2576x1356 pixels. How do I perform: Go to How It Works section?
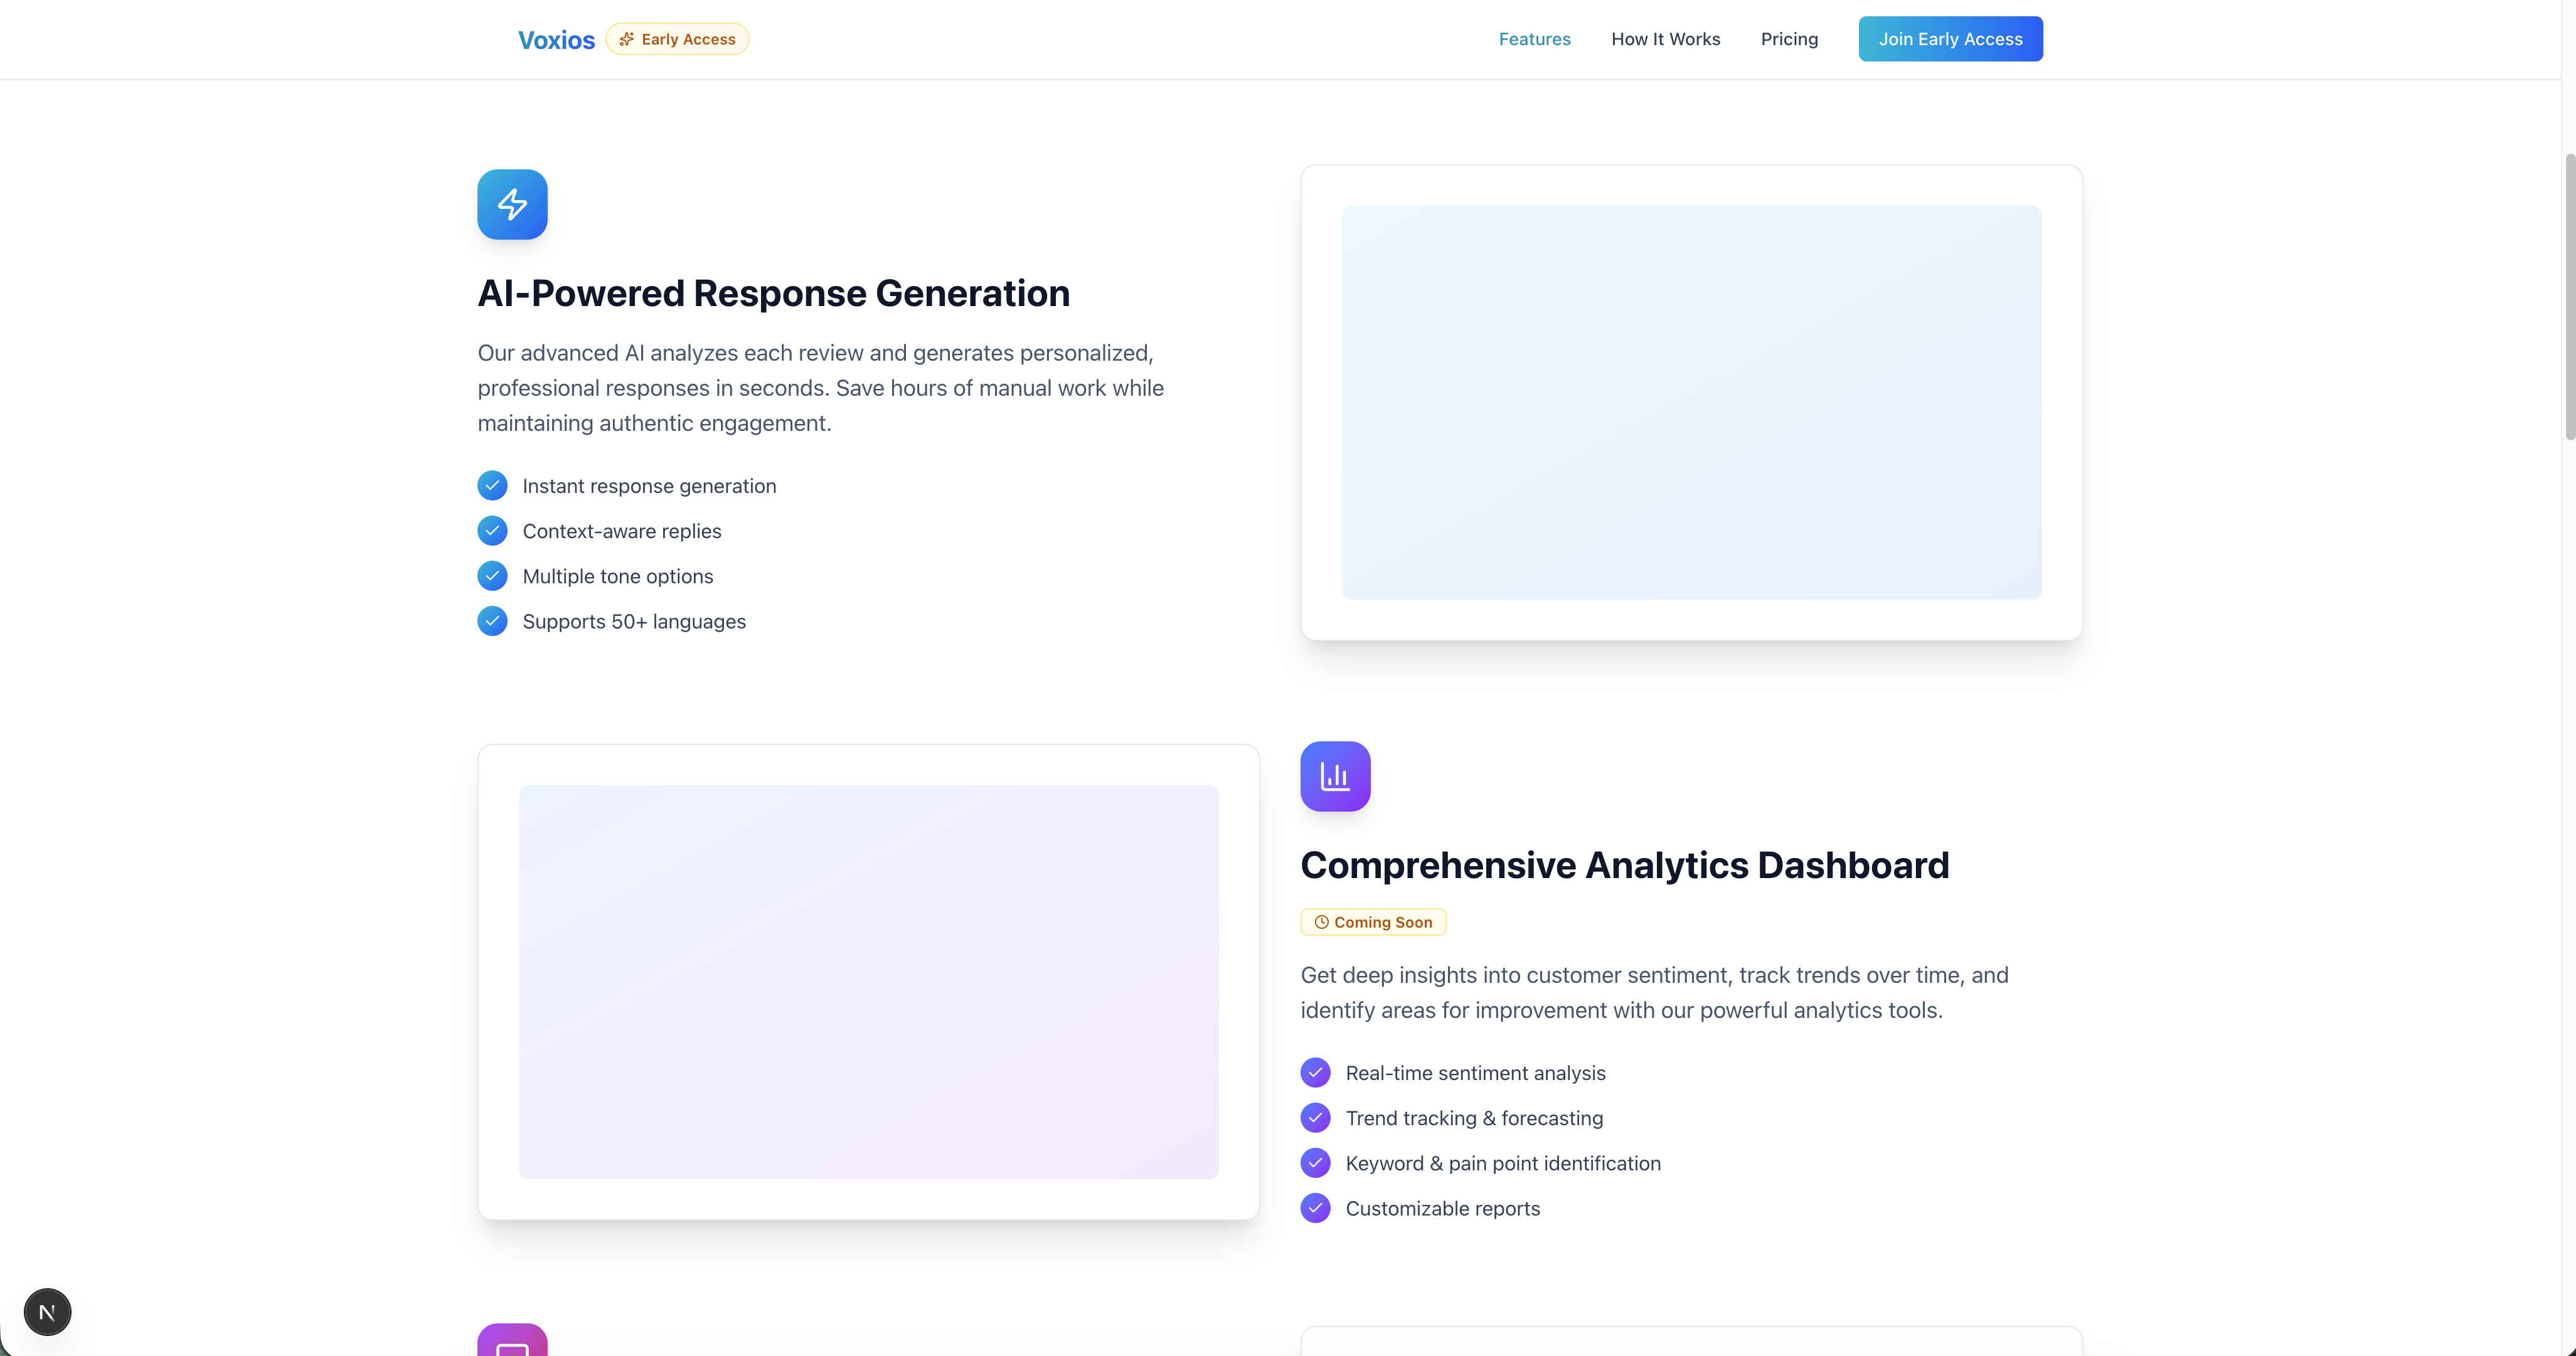1665,39
